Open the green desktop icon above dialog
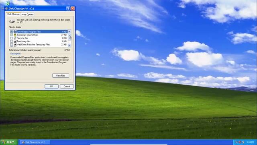 [7, 3]
